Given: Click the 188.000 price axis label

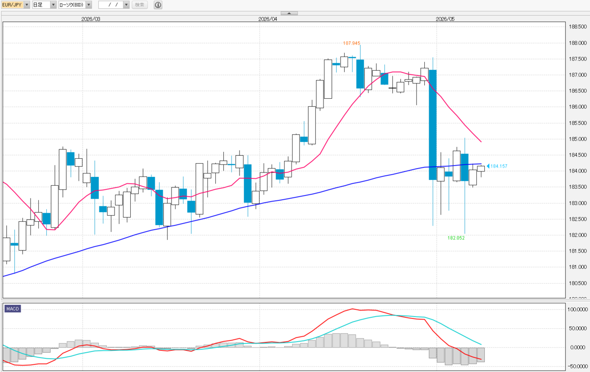Looking at the screenshot, I should 577,43.
